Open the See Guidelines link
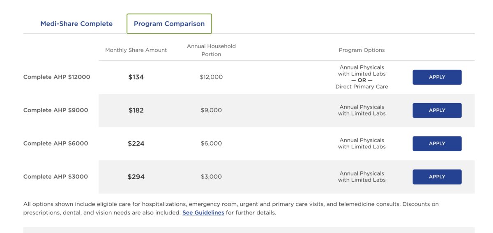This screenshot has height=233, width=493. pos(203,213)
